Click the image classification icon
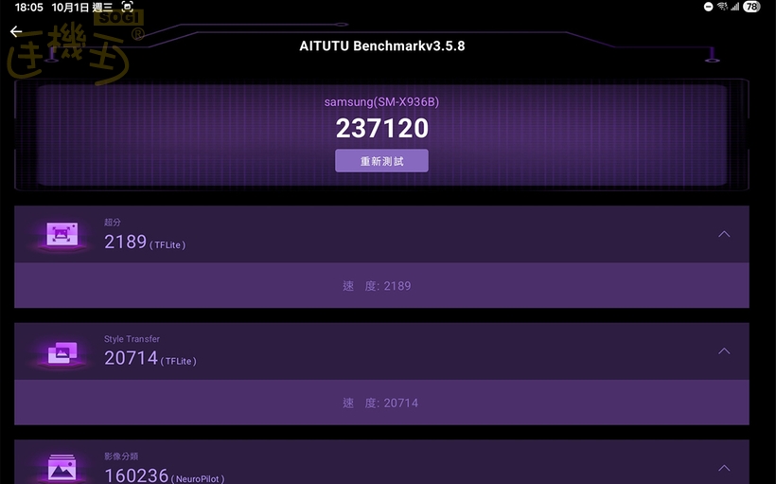Image resolution: width=776 pixels, height=484 pixels. click(x=62, y=468)
